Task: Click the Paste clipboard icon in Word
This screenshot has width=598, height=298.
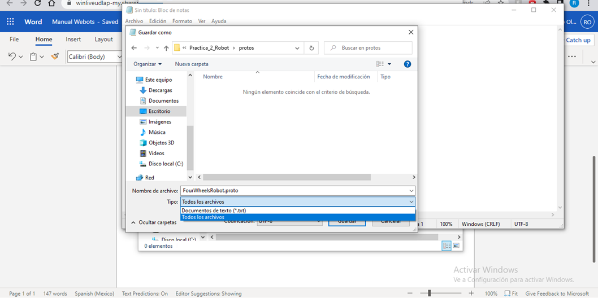Action: tap(33, 56)
